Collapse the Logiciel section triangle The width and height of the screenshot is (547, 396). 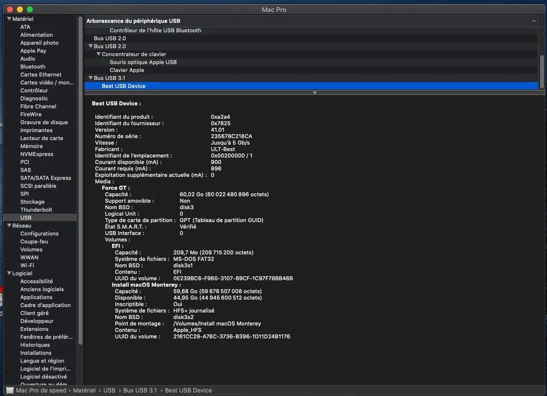tap(9, 273)
